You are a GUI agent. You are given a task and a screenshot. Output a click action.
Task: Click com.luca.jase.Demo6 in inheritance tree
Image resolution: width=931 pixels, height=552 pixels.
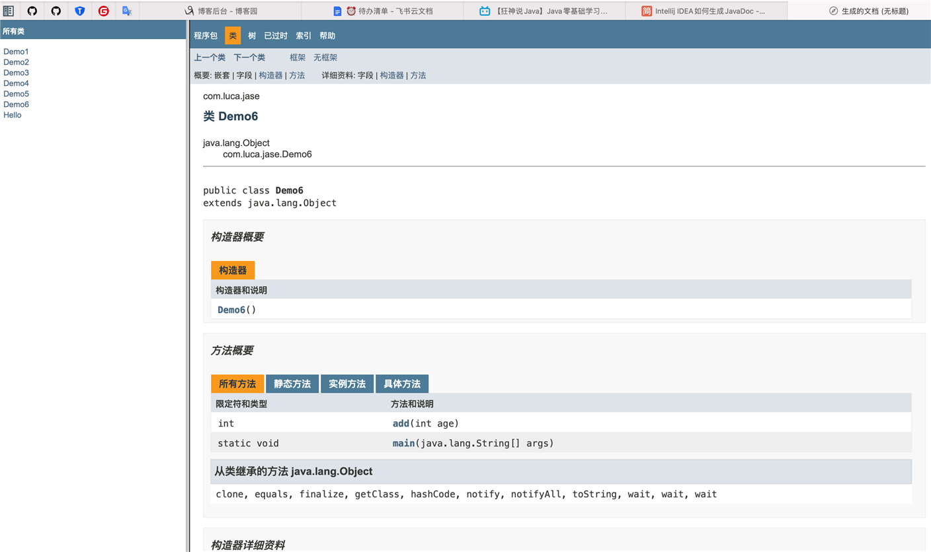pyautogui.click(x=267, y=155)
